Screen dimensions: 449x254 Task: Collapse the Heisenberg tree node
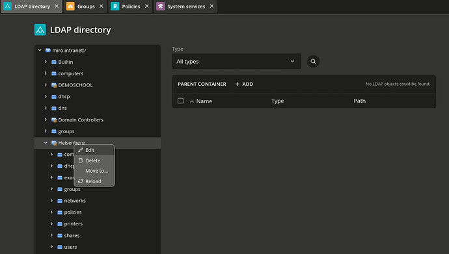pyautogui.click(x=46, y=142)
